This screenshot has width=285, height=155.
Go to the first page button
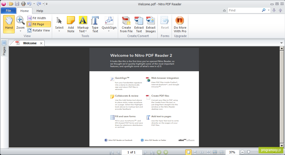click(x=112, y=152)
